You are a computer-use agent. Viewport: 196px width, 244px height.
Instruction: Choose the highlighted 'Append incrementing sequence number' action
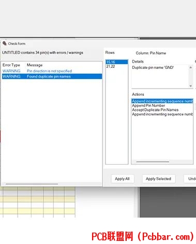162,101
